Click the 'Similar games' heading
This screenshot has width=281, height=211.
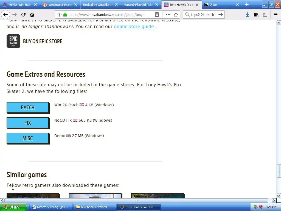(x=27, y=175)
